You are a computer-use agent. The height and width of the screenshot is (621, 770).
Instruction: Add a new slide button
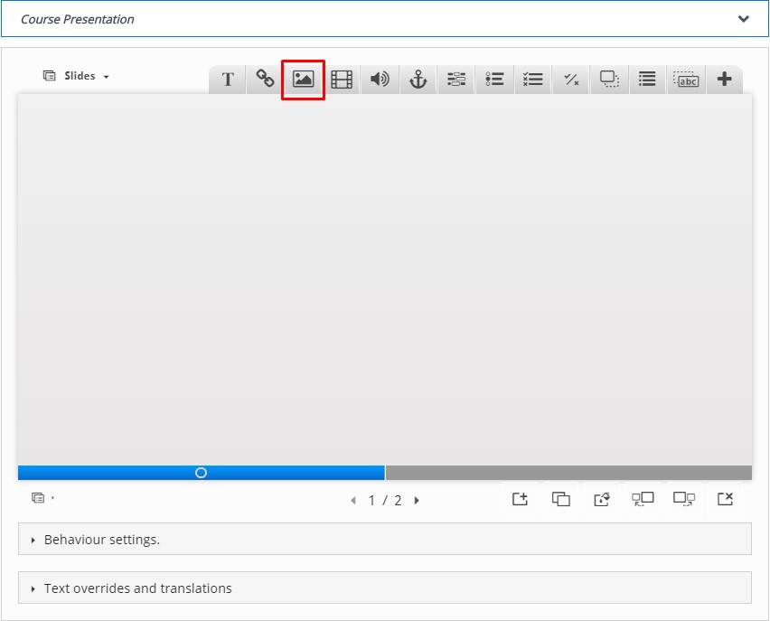(x=520, y=499)
